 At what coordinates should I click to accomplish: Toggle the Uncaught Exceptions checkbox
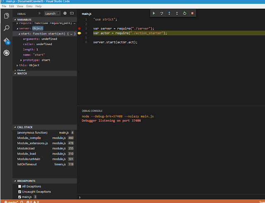(19, 192)
